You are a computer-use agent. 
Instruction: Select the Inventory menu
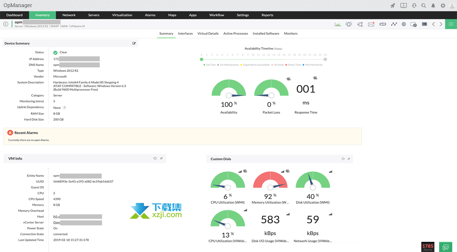42,15
